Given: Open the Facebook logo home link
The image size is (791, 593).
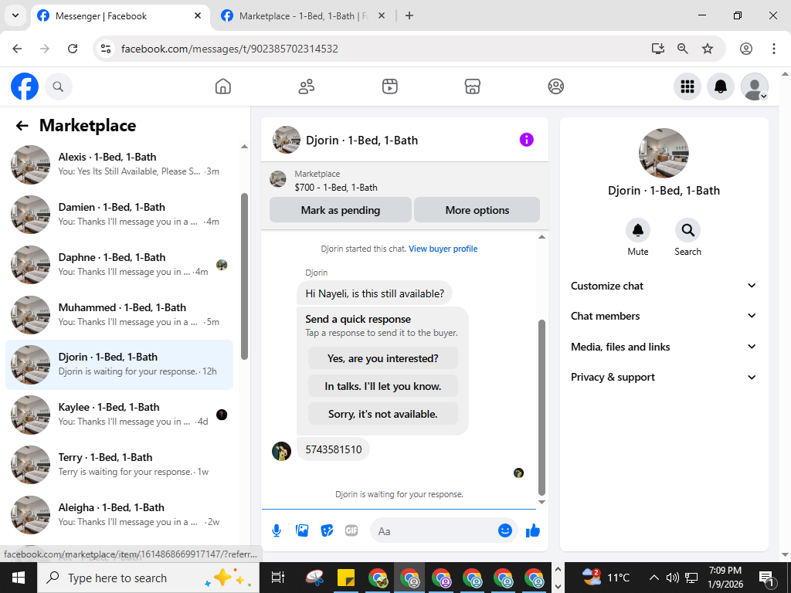Looking at the screenshot, I should coord(24,86).
